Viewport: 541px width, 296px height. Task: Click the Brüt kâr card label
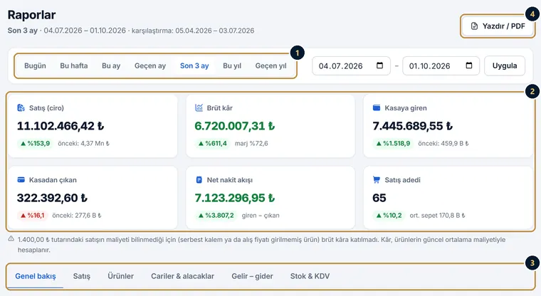220,108
